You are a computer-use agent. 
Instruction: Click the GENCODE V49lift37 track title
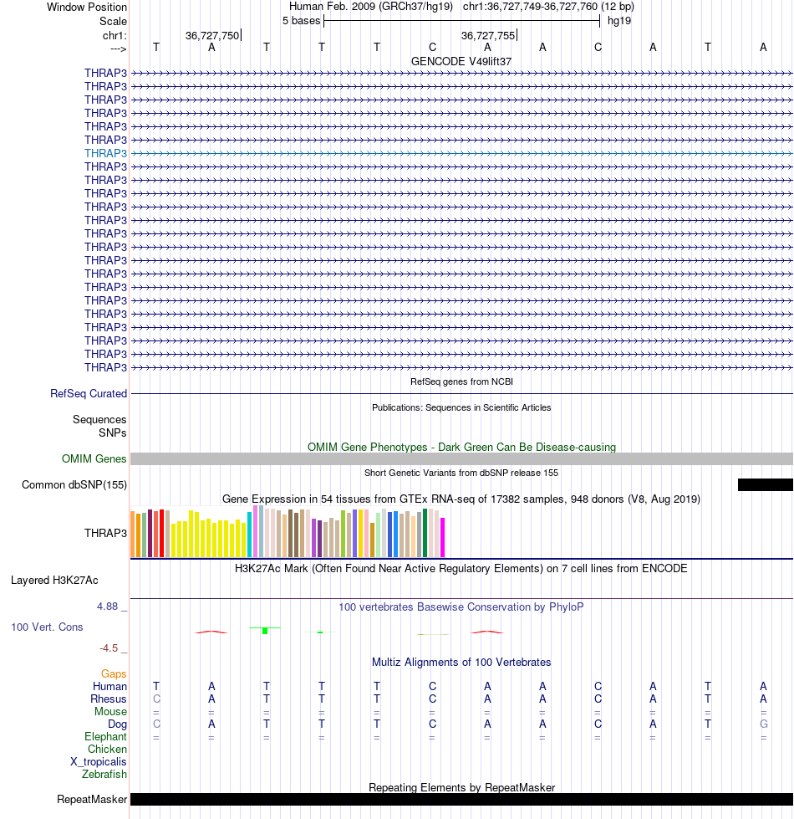(461, 61)
